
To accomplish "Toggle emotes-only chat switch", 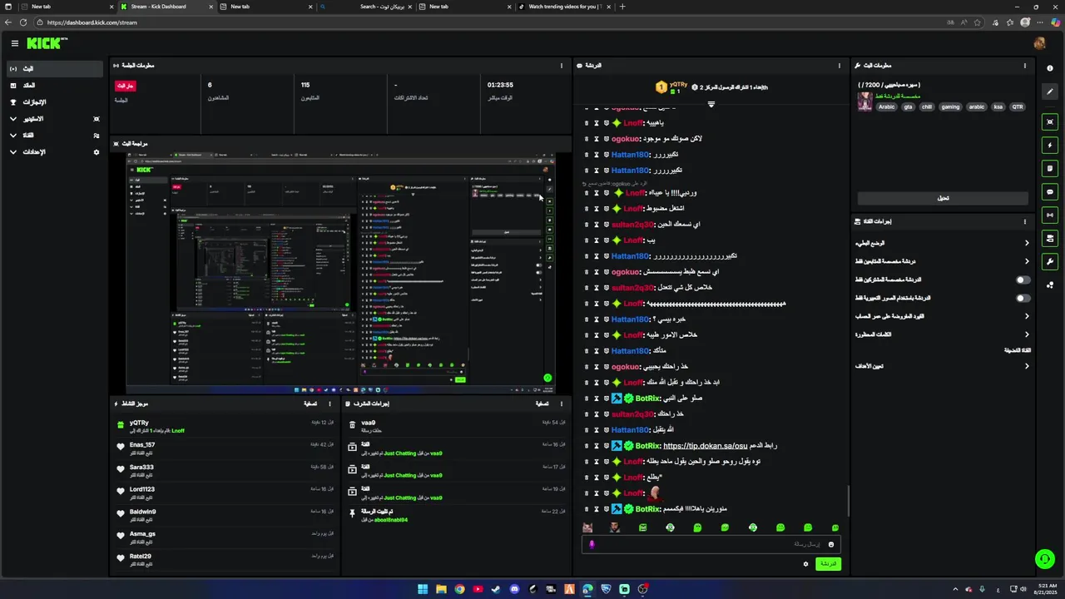I will [x=1023, y=298].
